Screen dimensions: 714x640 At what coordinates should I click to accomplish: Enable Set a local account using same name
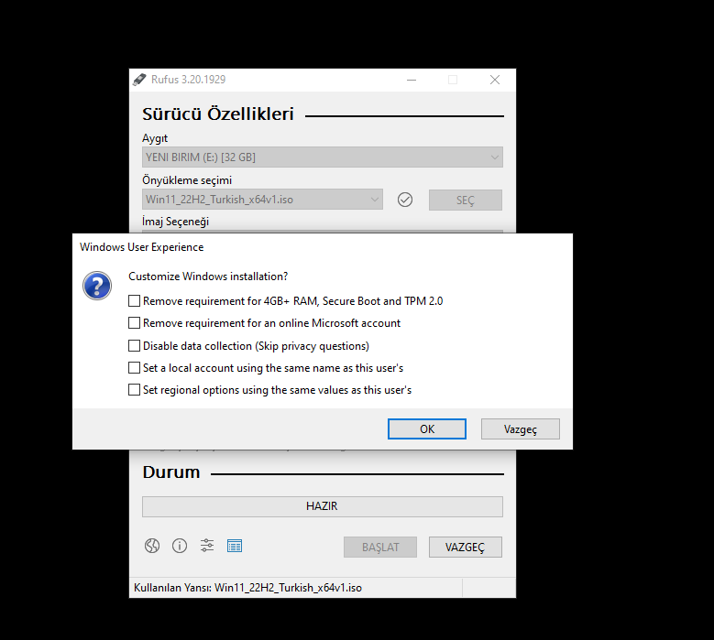134,367
